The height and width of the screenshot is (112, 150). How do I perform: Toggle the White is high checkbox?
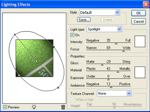point(73,99)
